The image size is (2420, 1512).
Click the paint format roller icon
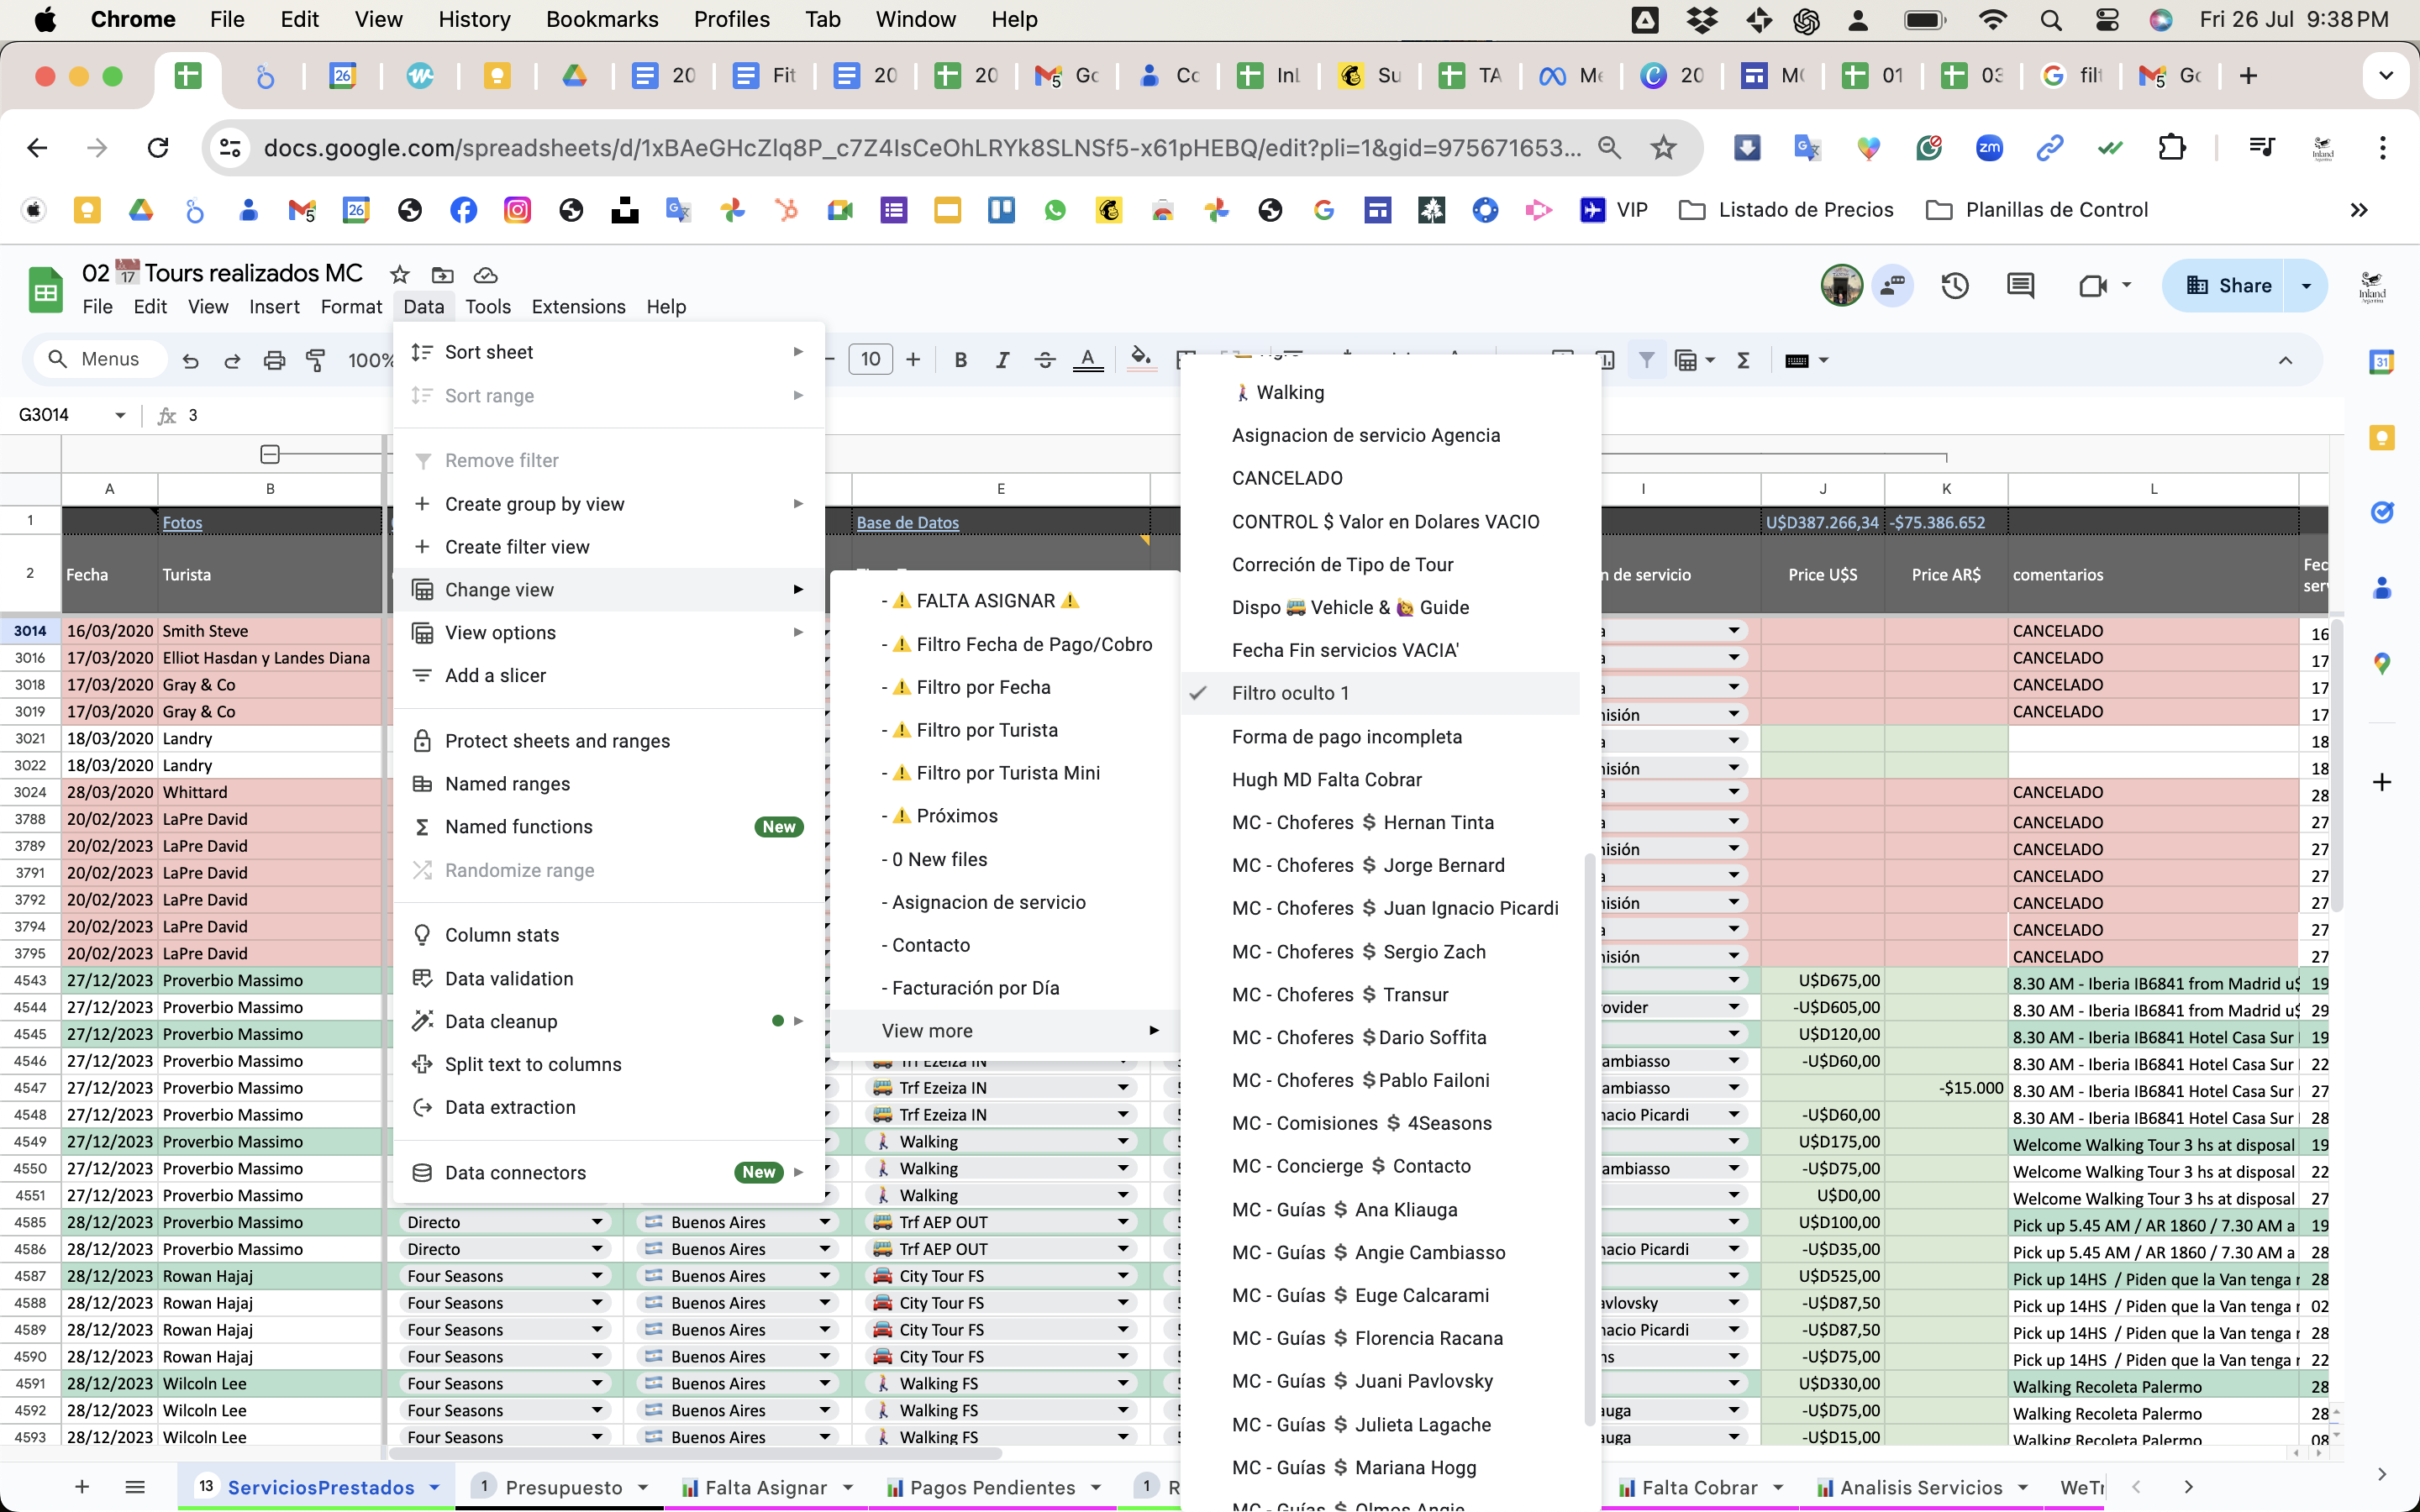[x=316, y=360]
